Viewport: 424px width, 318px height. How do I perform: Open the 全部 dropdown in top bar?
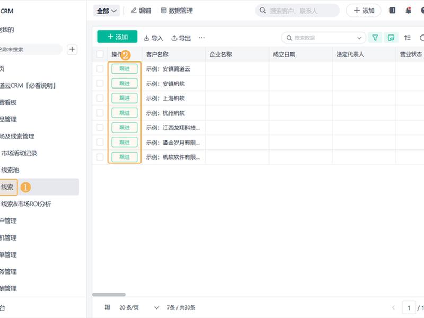tap(107, 11)
